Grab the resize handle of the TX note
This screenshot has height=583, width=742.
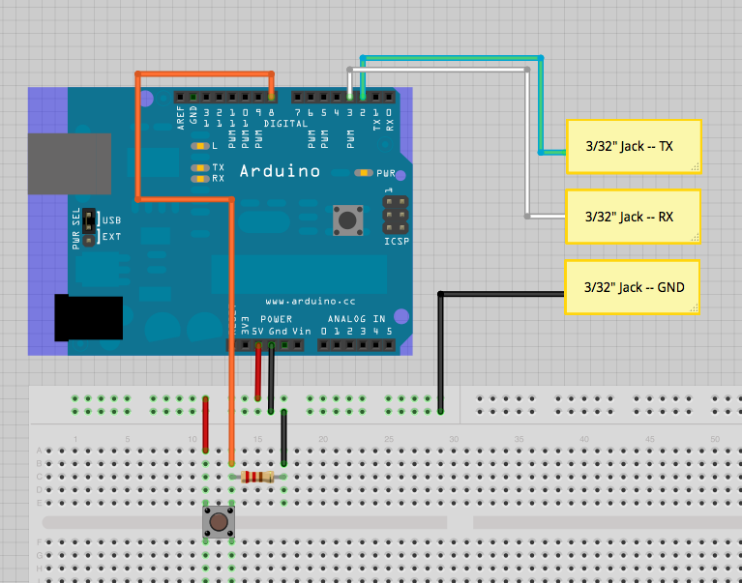(x=696, y=166)
